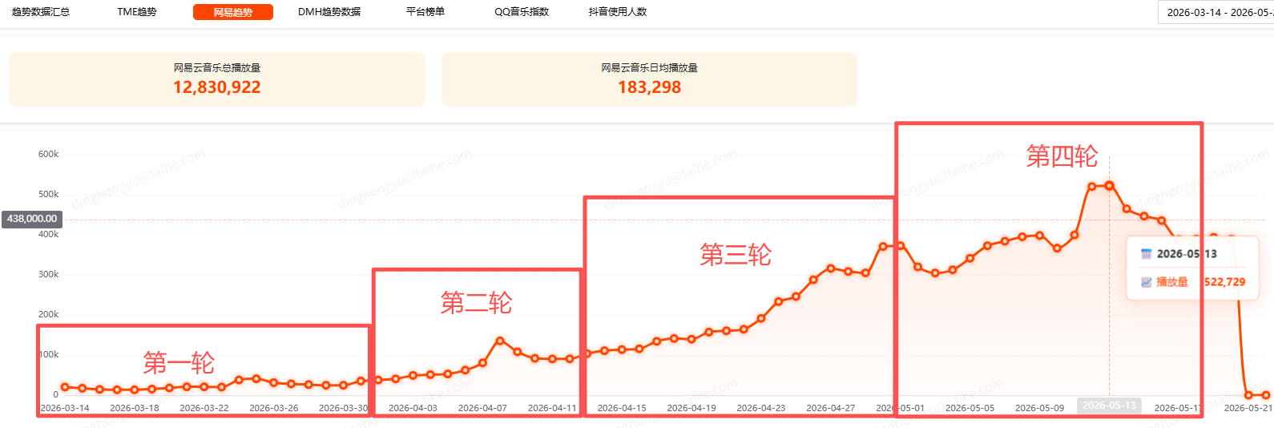Click the 2026-05-05 x-axis label
The width and height of the screenshot is (1274, 428).
(x=970, y=408)
